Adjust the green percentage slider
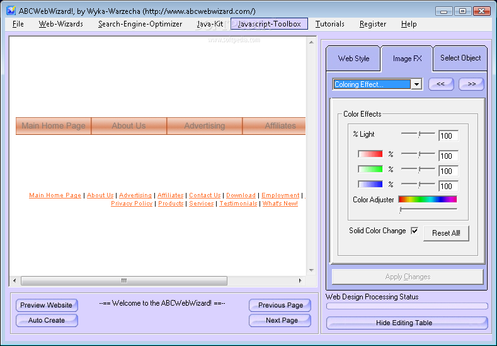The image size is (497, 346). click(419, 170)
